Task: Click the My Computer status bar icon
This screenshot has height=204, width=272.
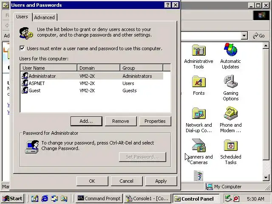Action: tap(209, 187)
